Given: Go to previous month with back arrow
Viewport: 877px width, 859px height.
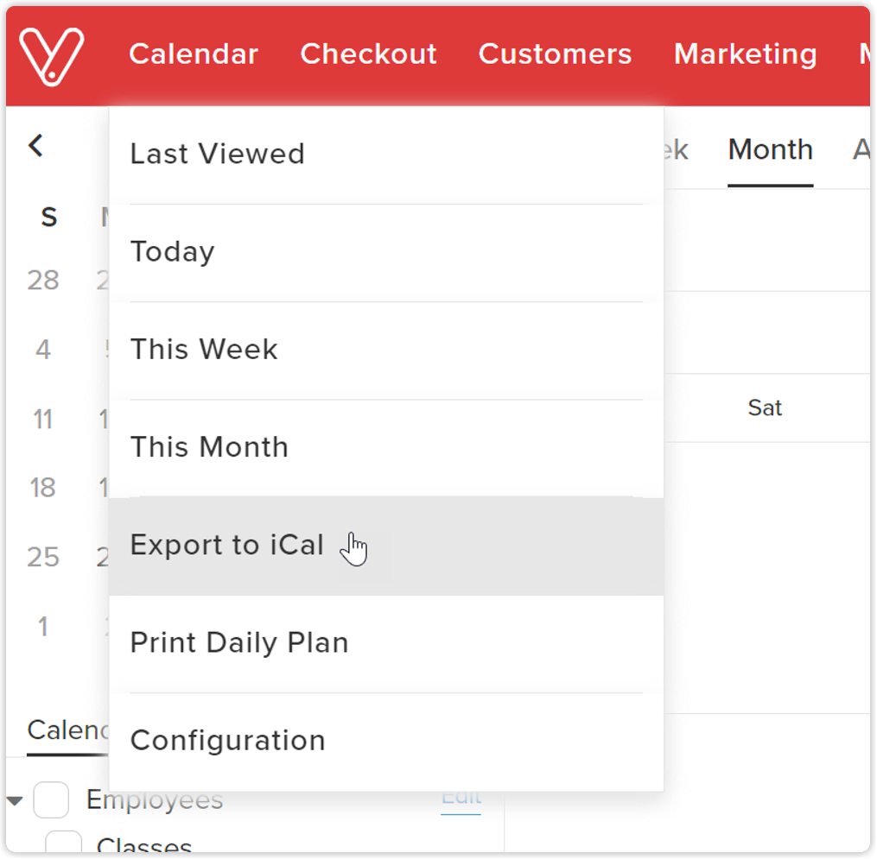Looking at the screenshot, I should tap(35, 145).
